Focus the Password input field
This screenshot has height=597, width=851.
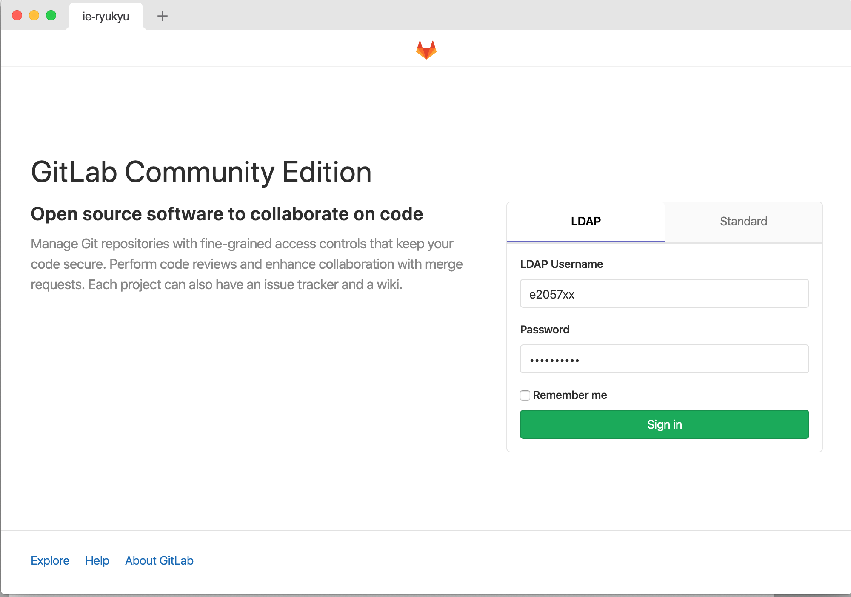(x=664, y=359)
